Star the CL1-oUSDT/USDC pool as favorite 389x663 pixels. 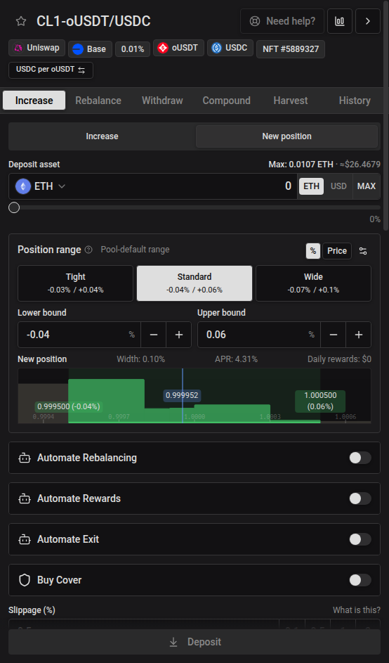click(x=20, y=21)
